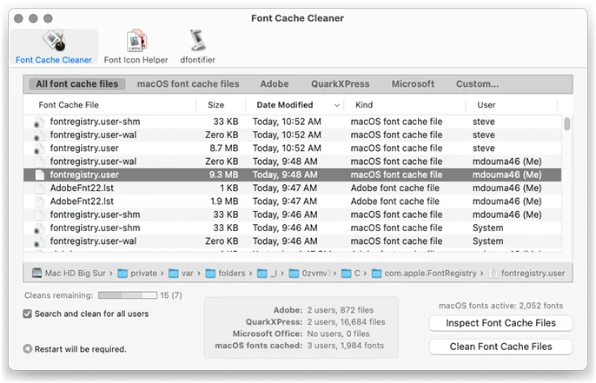The width and height of the screenshot is (596, 383).
Task: Sort by the Size column header
Action: point(215,105)
